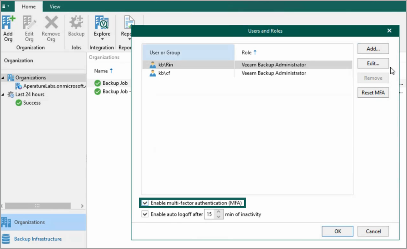The height and width of the screenshot is (249, 407).
Task: Click the Remove button
Action: pyautogui.click(x=373, y=78)
